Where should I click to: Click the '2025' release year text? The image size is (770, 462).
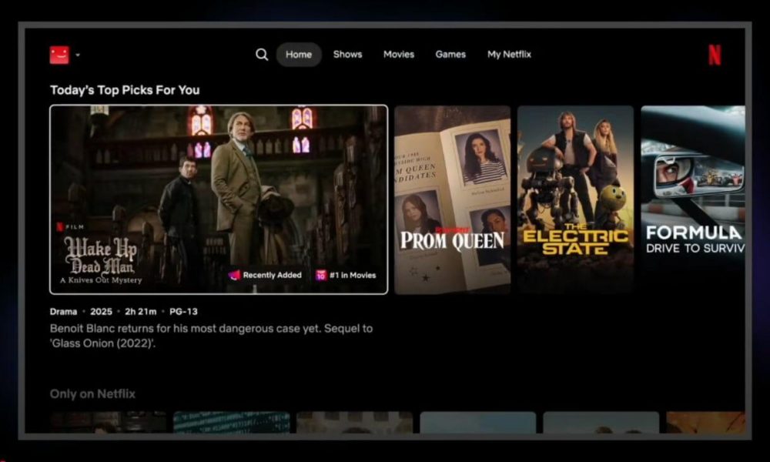[x=101, y=312]
